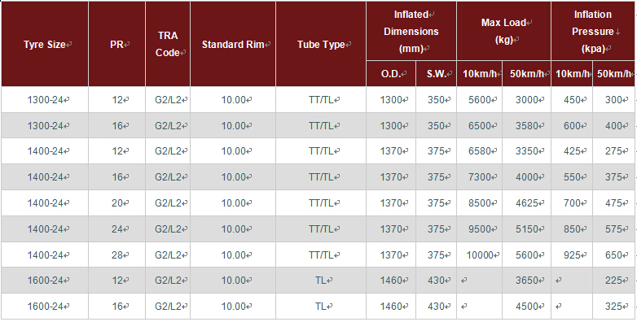Select the Standard Rim header cell

233,44
